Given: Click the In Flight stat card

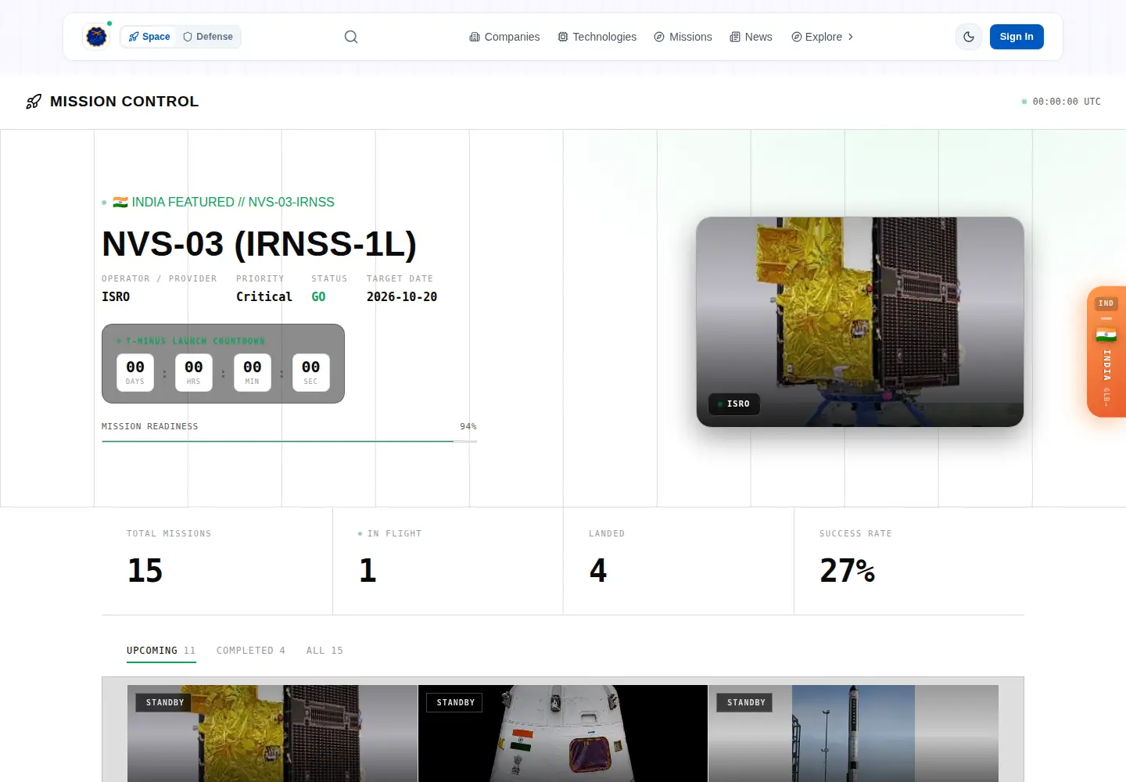Looking at the screenshot, I should point(448,561).
